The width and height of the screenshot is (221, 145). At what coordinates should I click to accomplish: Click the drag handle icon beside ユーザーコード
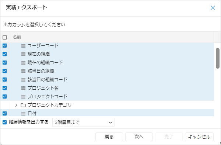pos(23,46)
